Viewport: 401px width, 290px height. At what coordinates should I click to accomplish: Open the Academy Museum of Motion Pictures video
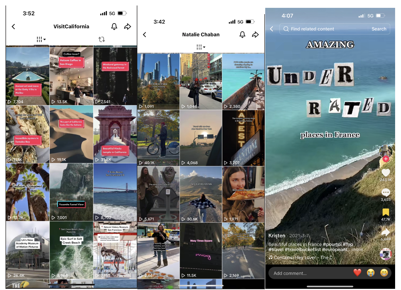tap(27, 250)
